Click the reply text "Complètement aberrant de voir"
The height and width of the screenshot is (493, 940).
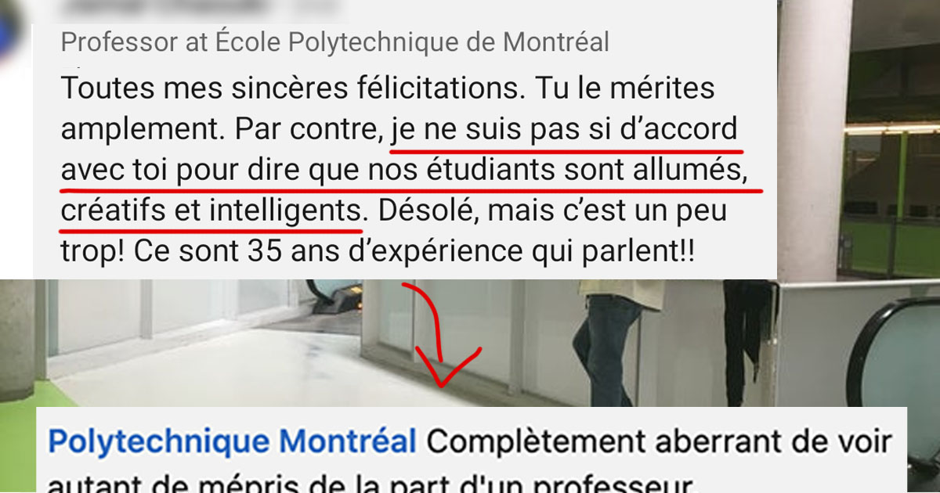(x=657, y=443)
